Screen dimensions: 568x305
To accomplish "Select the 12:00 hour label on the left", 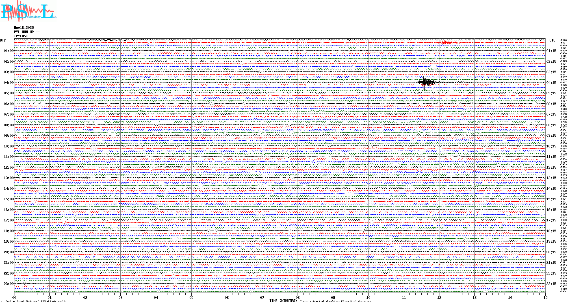I will pos(8,167).
